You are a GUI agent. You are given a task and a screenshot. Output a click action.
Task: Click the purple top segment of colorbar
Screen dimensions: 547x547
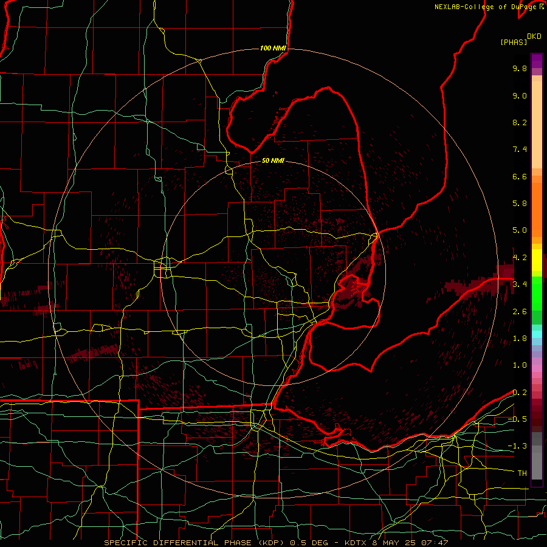tap(537, 61)
